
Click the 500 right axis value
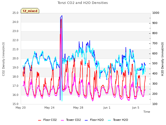click(x=155, y=64)
